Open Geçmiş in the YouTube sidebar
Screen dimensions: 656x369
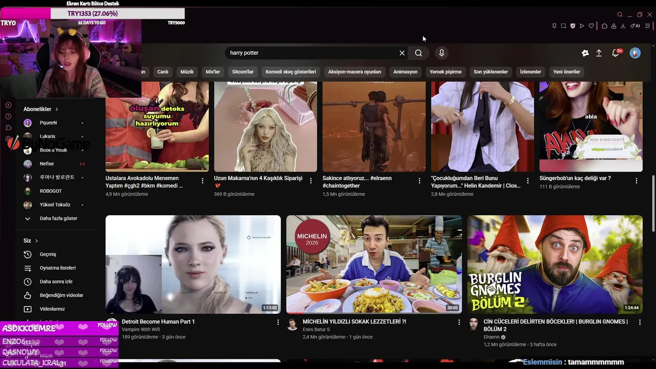[55, 254]
